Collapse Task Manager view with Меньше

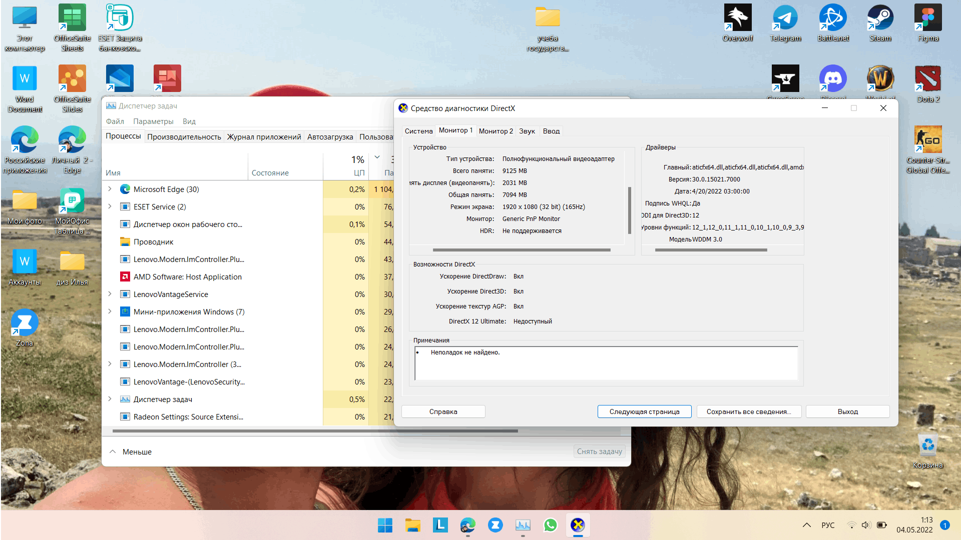click(130, 451)
